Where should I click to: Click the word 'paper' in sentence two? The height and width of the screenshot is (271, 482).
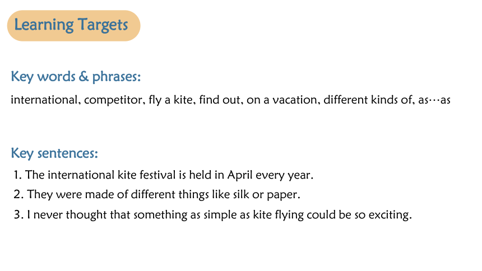pos(283,195)
